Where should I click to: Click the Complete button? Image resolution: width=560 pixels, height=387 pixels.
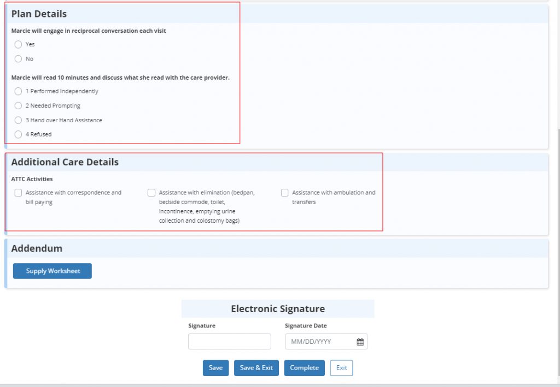click(x=304, y=368)
